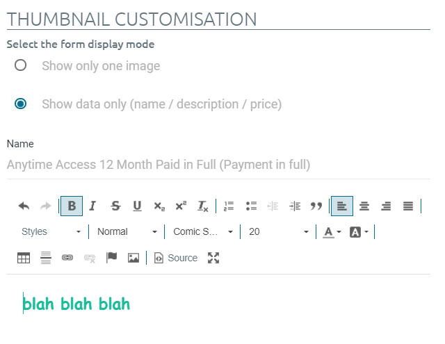
Task: Insert an image into editor
Action: [133, 258]
